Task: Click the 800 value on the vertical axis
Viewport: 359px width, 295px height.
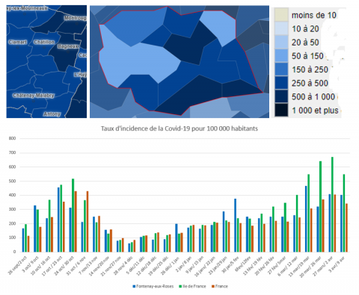Action: click(13, 138)
